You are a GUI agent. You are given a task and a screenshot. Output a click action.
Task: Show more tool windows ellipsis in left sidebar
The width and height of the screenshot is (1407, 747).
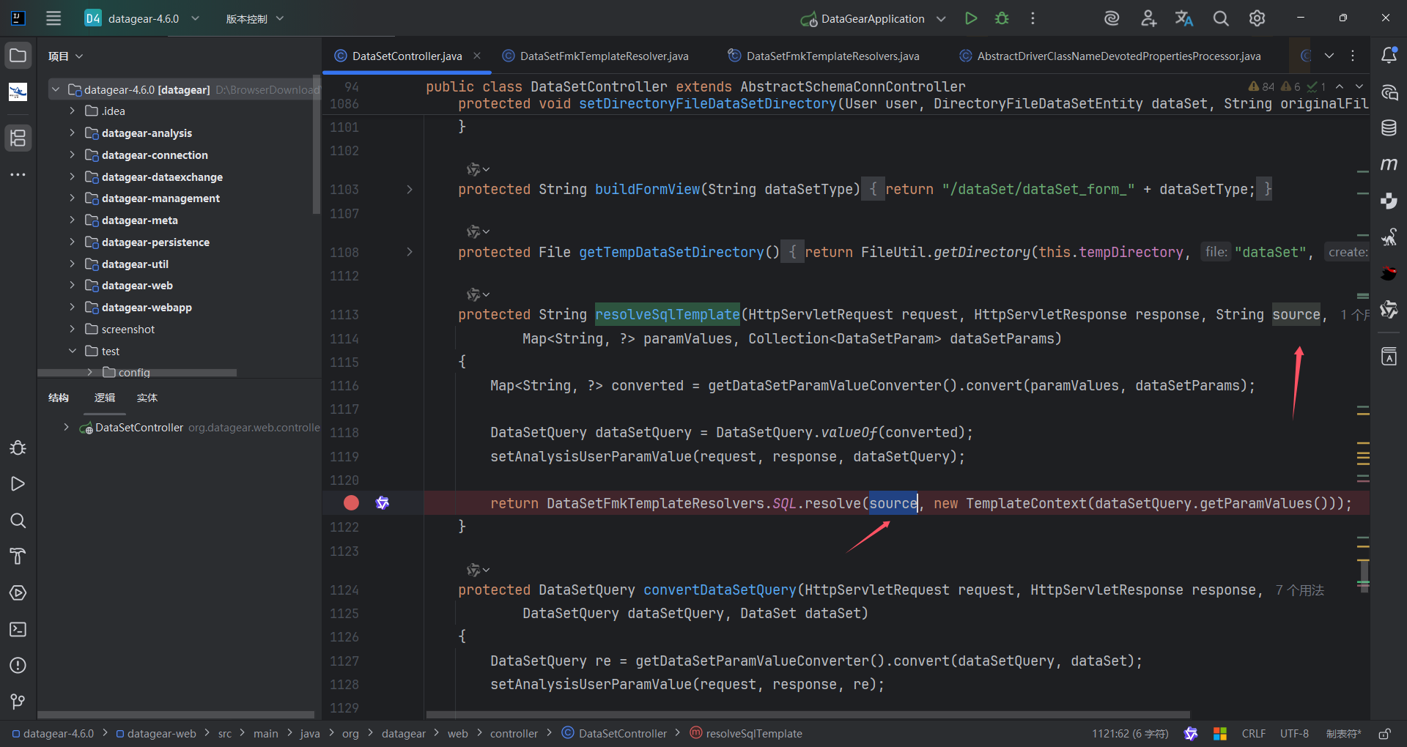coord(18,174)
